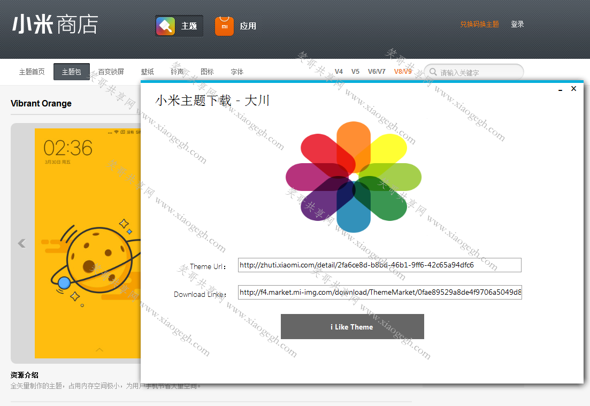This screenshot has width=590, height=406.
Task: Close the 小米主题下载 dialog
Action: point(573,88)
